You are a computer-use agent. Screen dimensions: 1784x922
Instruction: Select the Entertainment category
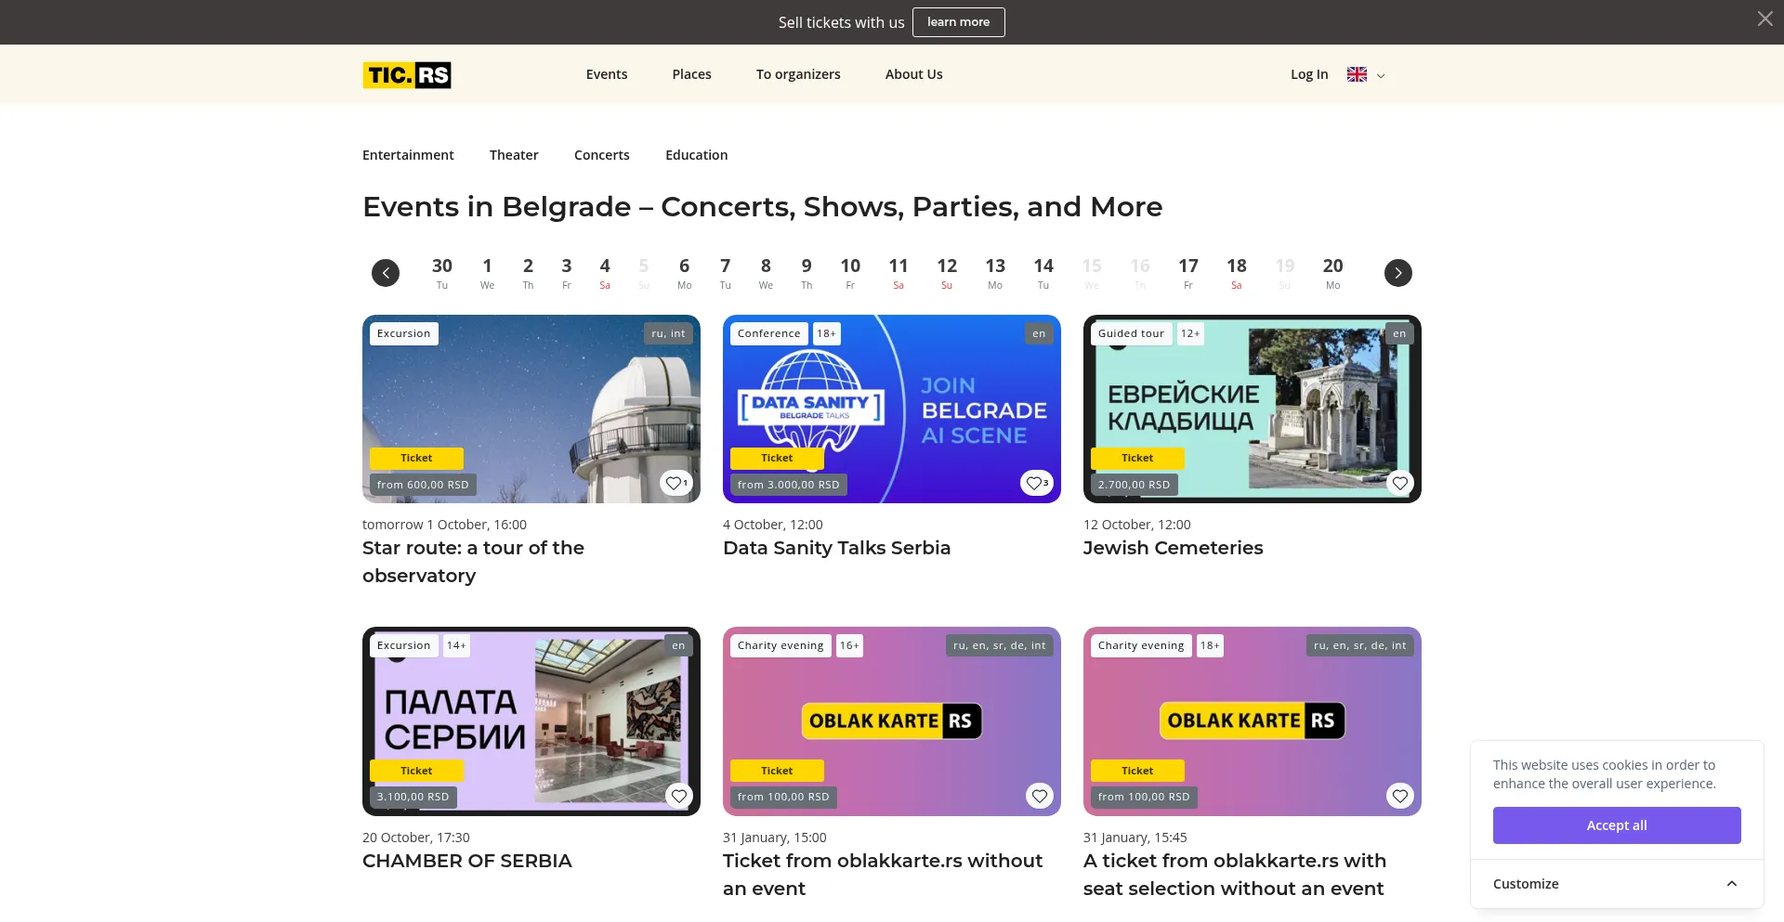coord(408,155)
